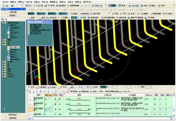This screenshot has width=176, height=121.
Task: Enable the 旋转 rotate checkbox
Action: pos(139,87)
